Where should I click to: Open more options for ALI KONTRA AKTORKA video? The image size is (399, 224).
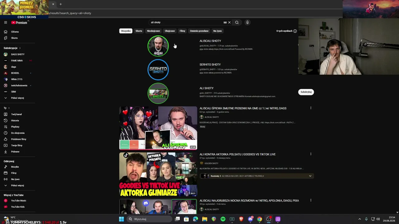(x=311, y=154)
